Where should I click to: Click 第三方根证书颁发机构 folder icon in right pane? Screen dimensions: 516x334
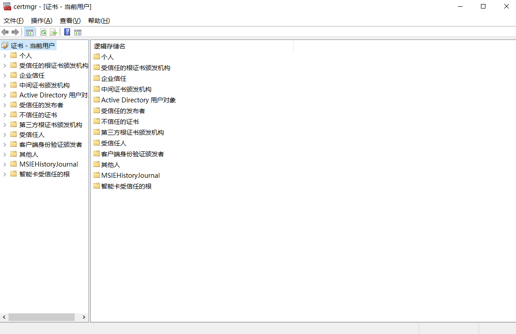[97, 132]
